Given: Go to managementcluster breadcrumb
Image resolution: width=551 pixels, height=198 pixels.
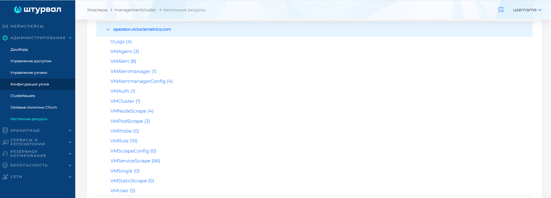Looking at the screenshot, I should [x=135, y=10].
